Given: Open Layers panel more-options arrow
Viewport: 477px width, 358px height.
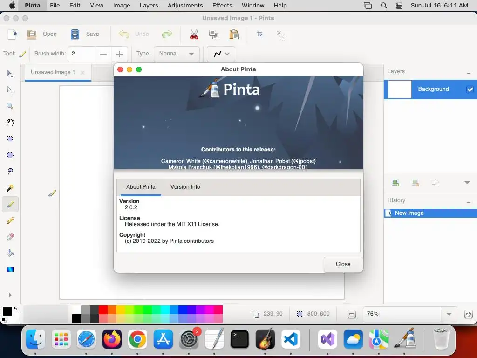Looking at the screenshot, I should click(467, 183).
